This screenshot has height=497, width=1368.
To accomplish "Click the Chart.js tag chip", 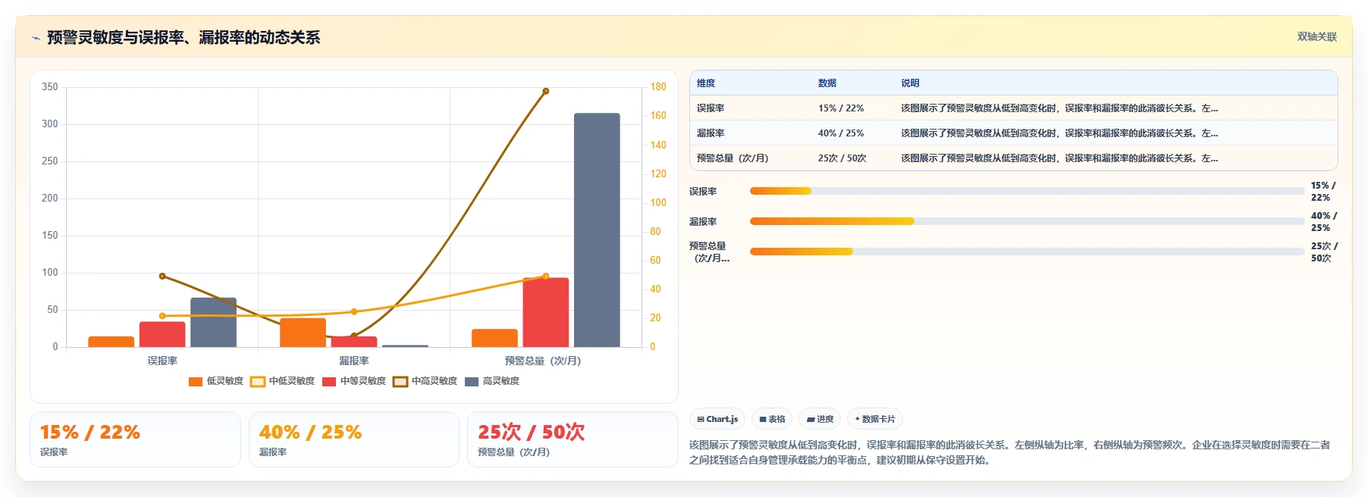I will tap(717, 419).
